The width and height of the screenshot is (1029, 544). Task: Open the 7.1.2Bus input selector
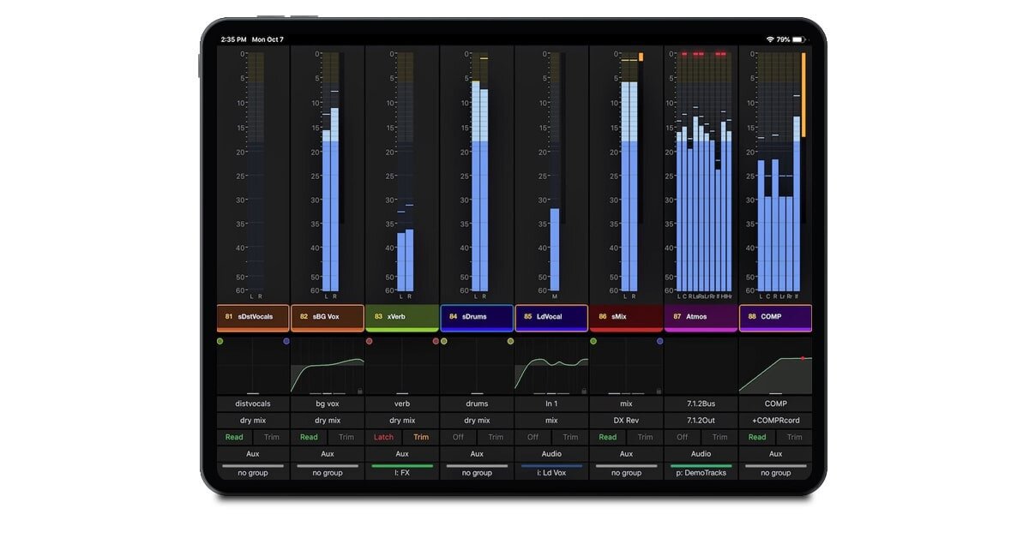coord(701,404)
